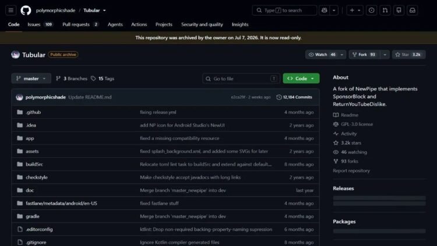The height and width of the screenshot is (246, 437).
Task: Open the 93 forks link
Action: coord(346,161)
